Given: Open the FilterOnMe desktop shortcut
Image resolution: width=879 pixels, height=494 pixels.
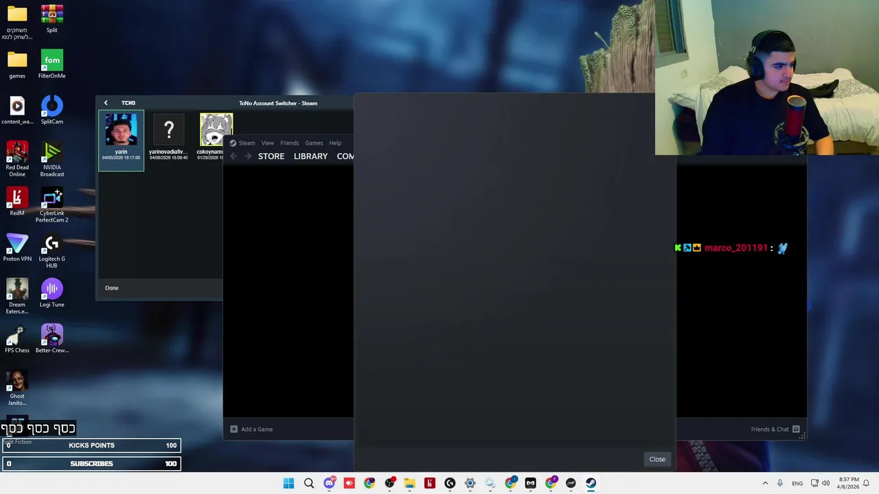Looking at the screenshot, I should 52,64.
